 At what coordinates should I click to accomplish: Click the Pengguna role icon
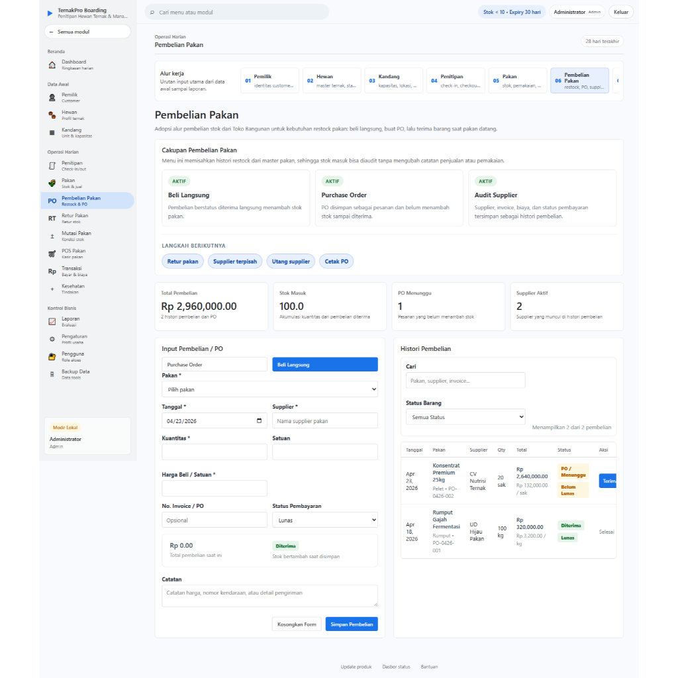point(52,357)
